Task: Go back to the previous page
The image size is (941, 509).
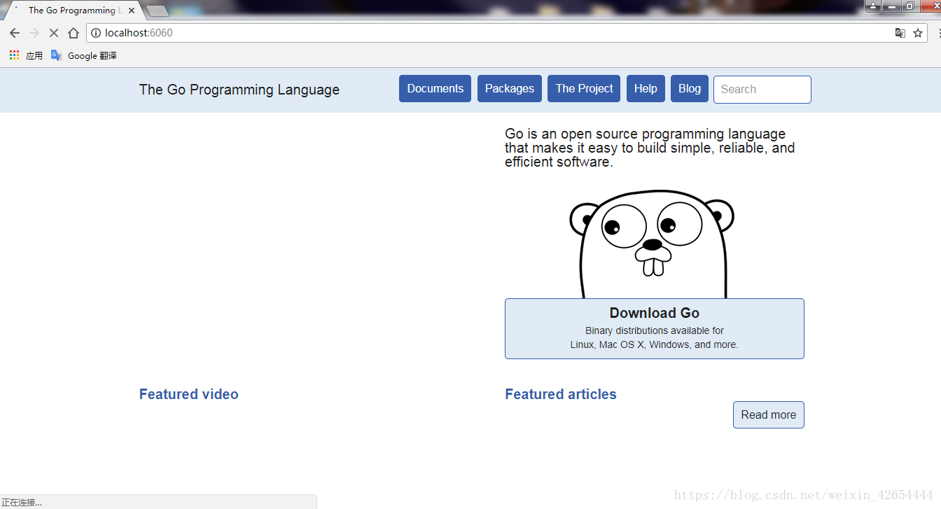Action: pos(14,33)
